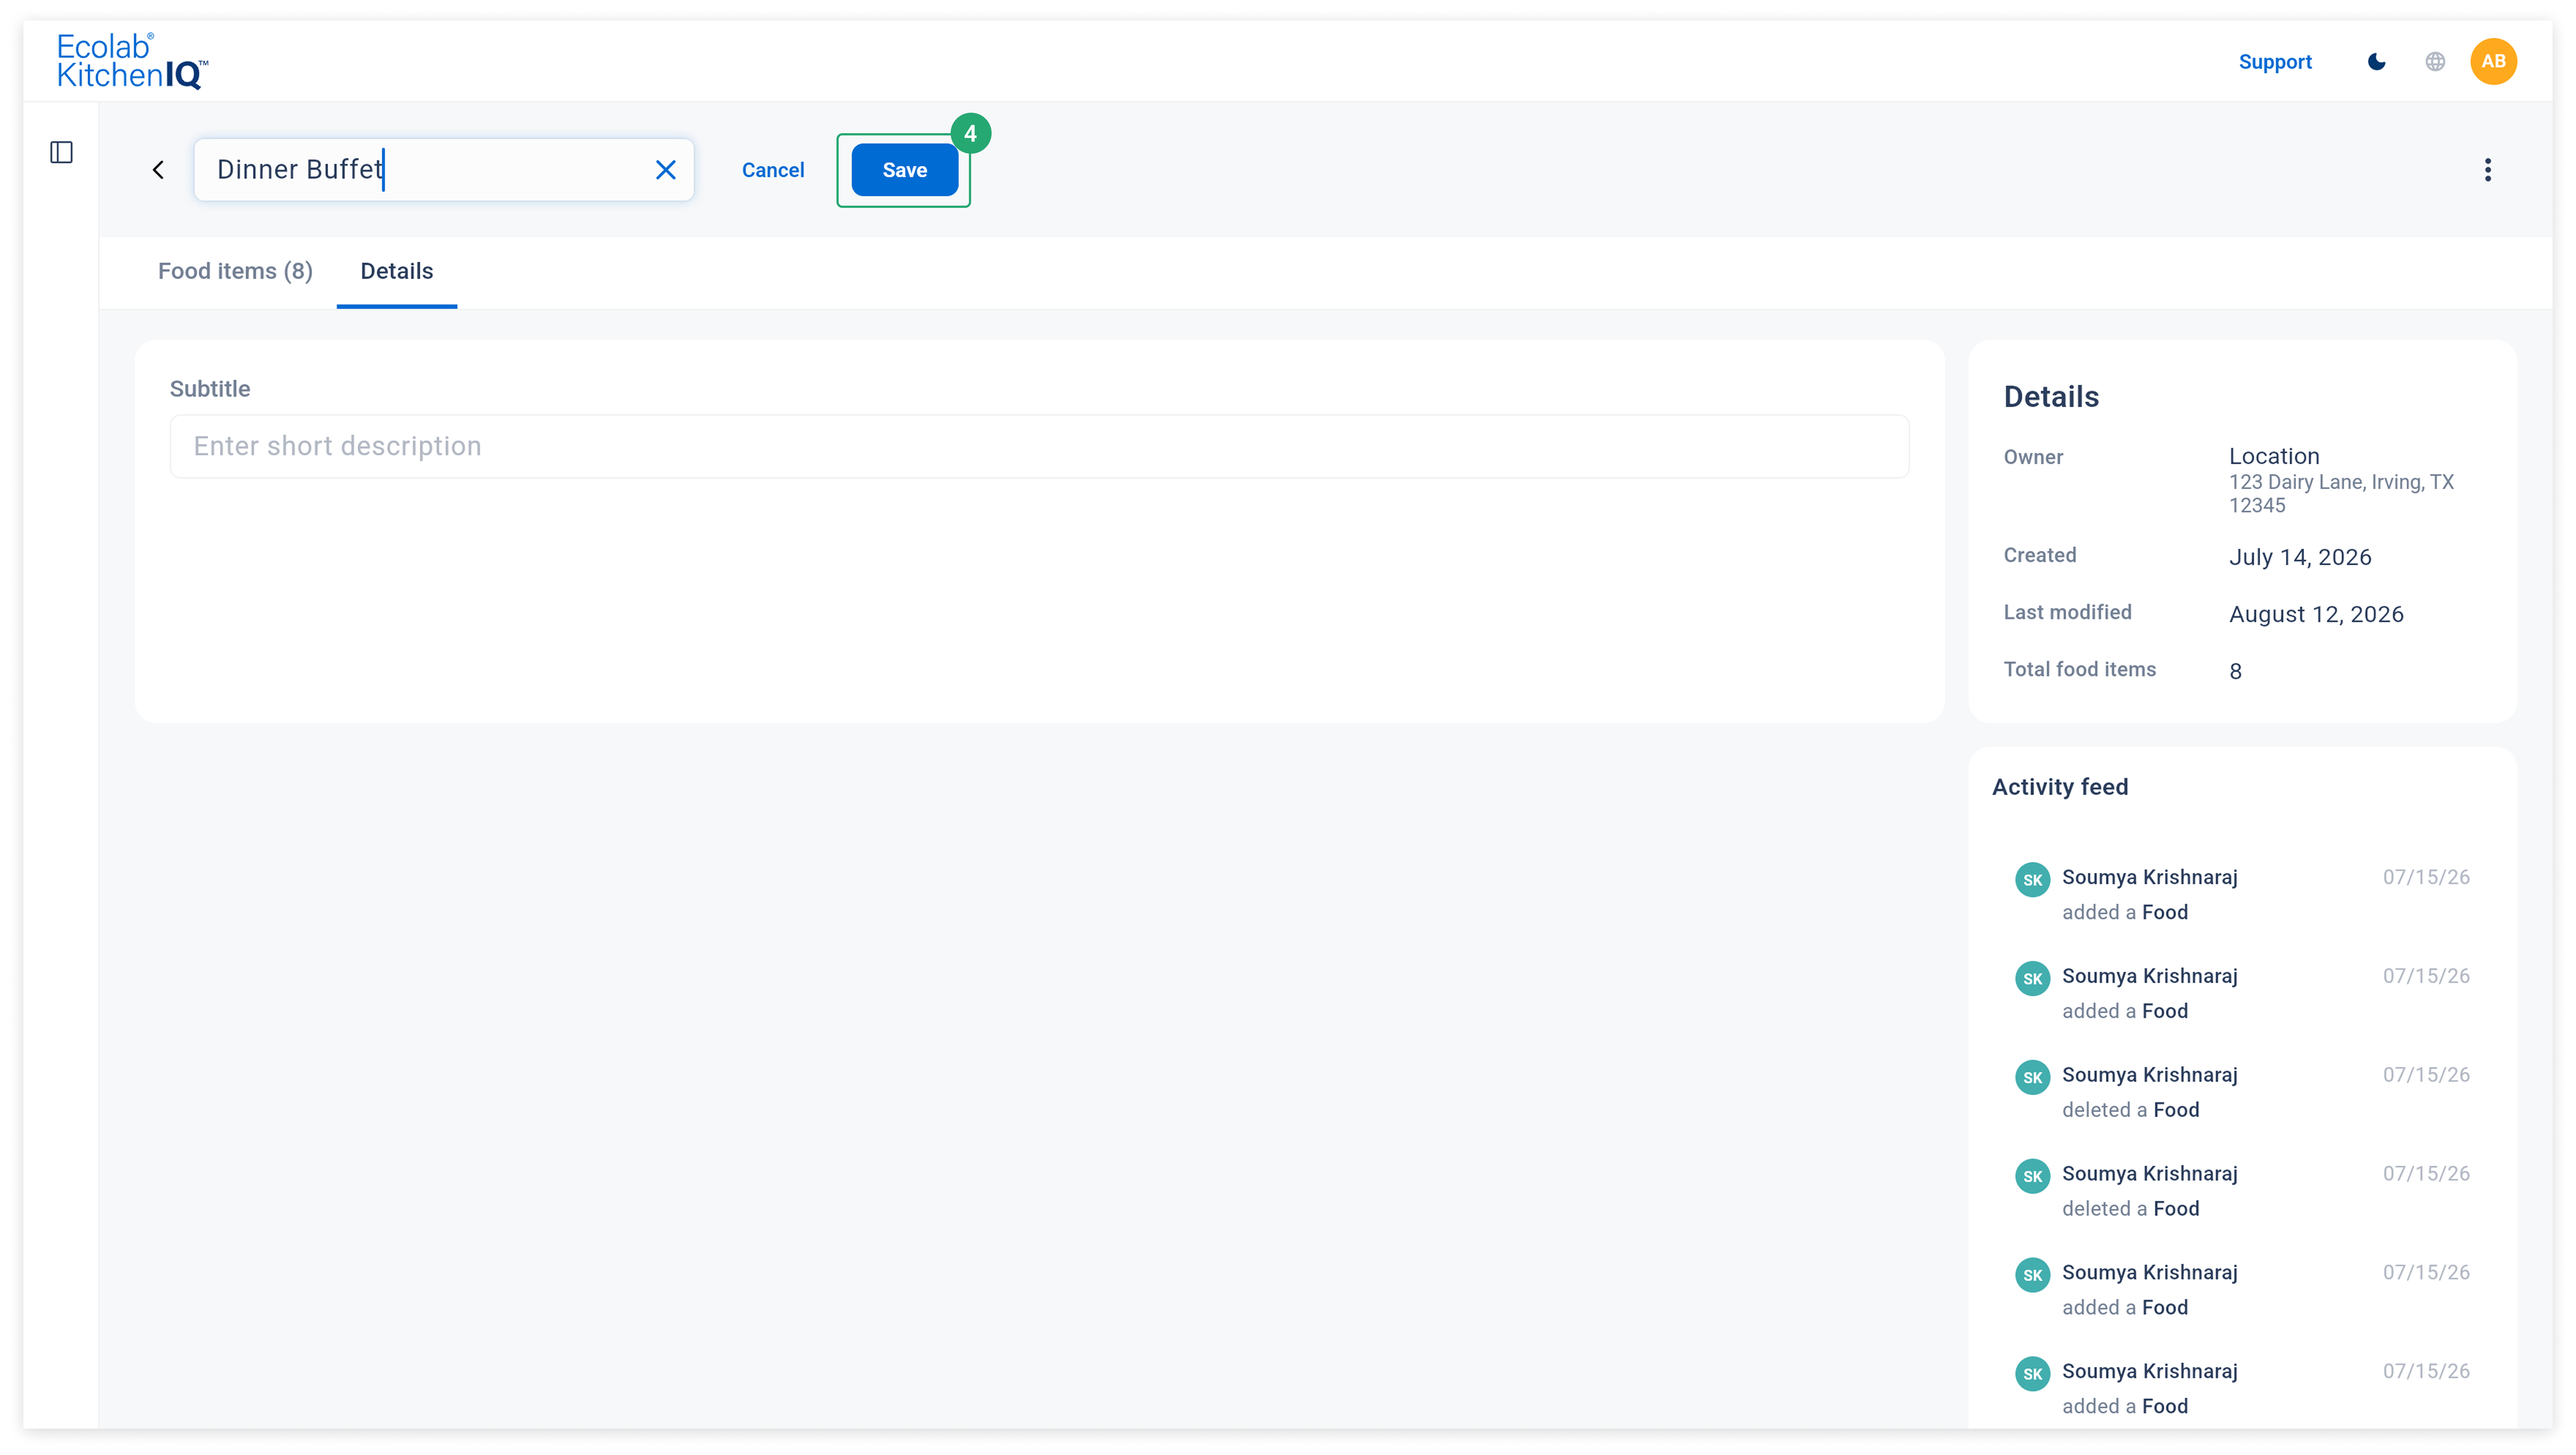Click the Created label
2576x1455 pixels.
(x=2040, y=555)
